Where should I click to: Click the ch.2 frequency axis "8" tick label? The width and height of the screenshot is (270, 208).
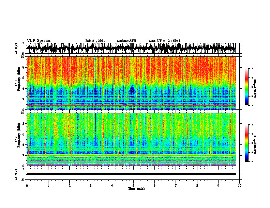click(x=24, y=124)
